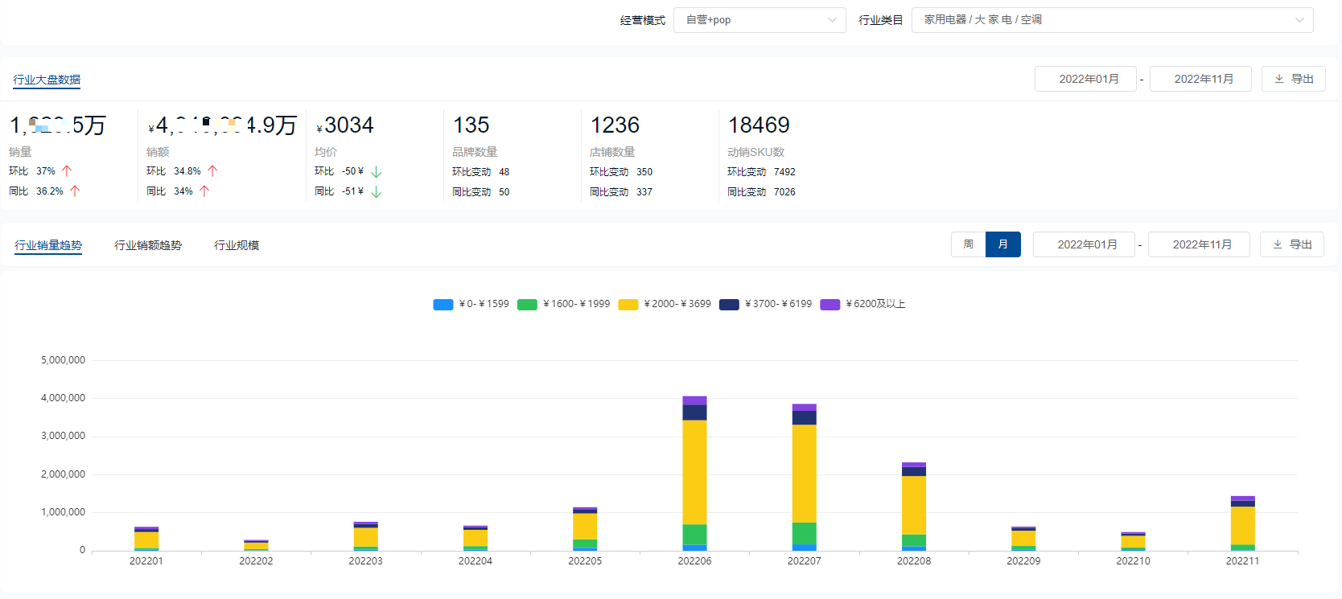This screenshot has height=599, width=1342.
Task: Switch chart granularity to 周
Action: (x=968, y=244)
